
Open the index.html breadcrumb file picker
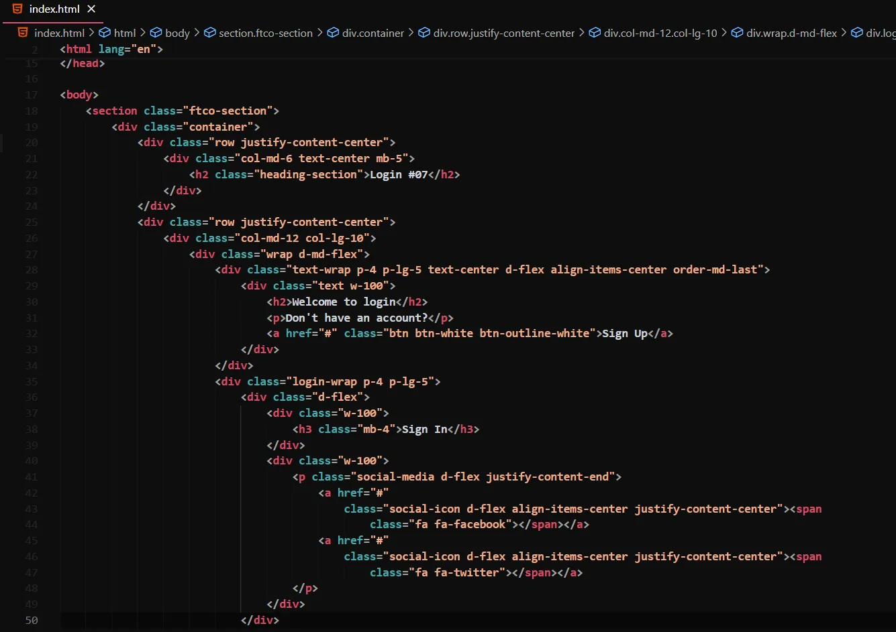tap(59, 33)
